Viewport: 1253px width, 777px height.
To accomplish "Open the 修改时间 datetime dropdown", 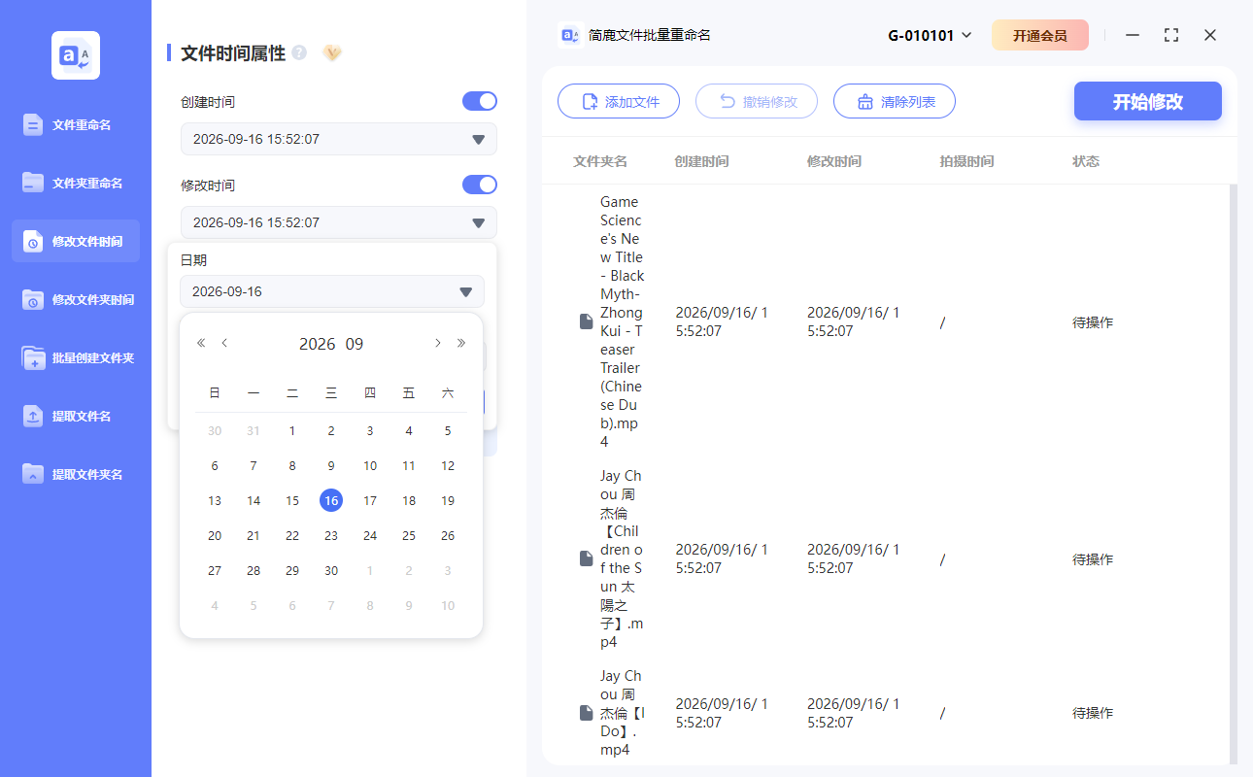I will (x=339, y=222).
